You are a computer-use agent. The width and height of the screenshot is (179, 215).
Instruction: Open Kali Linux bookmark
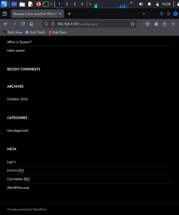[x=12, y=32]
